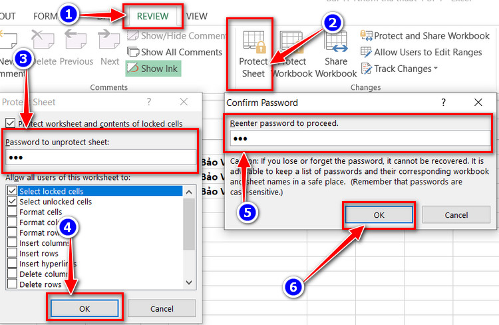This screenshot has height=325, width=499.
Task: Enable the Format columns checkbox
Action: [x=12, y=222]
